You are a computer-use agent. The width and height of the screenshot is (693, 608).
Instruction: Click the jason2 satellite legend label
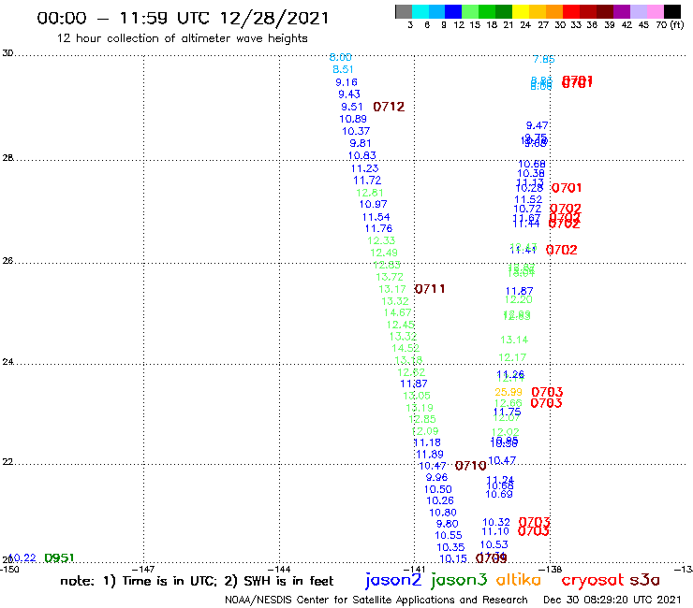pyautogui.click(x=393, y=581)
